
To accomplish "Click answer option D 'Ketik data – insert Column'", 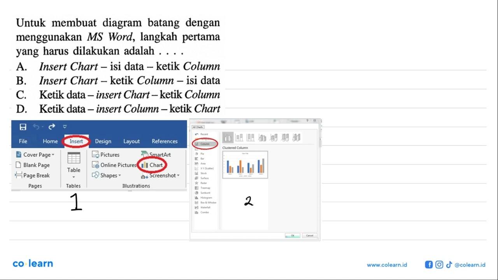I will click(x=99, y=108).
